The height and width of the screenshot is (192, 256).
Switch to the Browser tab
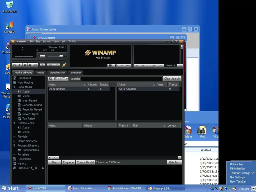click(75, 73)
